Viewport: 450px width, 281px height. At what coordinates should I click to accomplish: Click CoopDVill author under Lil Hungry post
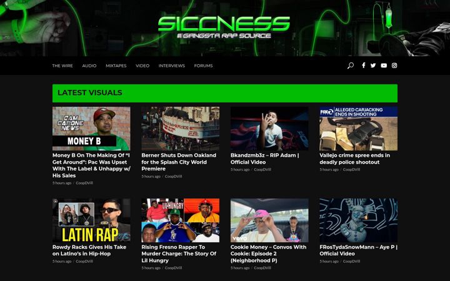pos(173,268)
